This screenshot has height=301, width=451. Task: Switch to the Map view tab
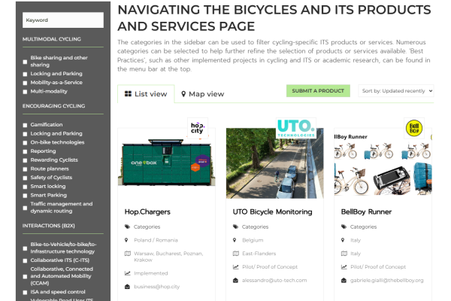click(x=203, y=94)
